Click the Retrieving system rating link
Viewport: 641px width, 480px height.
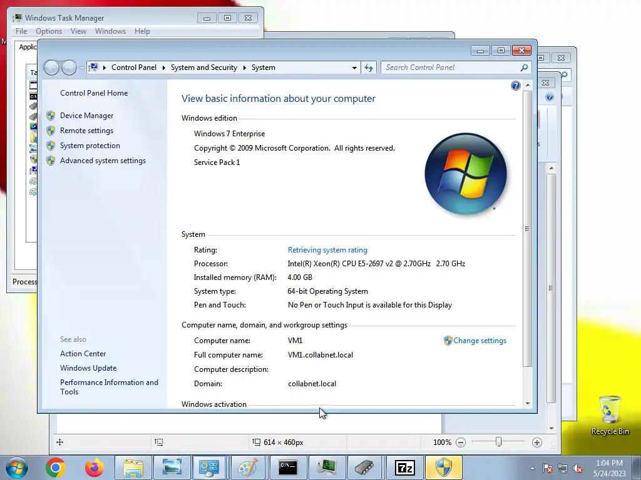(327, 250)
